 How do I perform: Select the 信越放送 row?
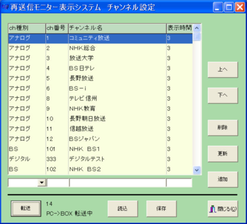(x=100, y=129)
